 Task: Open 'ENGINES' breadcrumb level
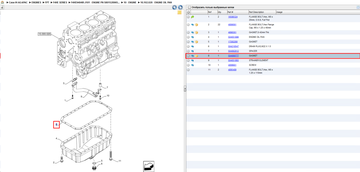(x=36, y=2)
